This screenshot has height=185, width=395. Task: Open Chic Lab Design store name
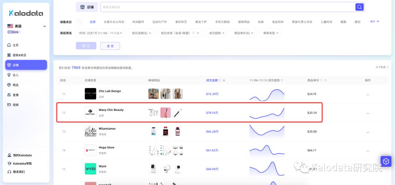110,91
